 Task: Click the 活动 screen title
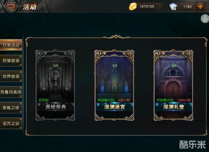[30, 7]
